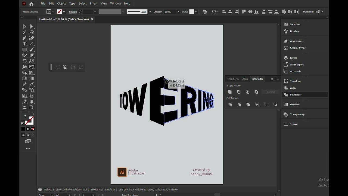348x196 pixels.
Task: Change the screen mode
Action: click(28, 141)
